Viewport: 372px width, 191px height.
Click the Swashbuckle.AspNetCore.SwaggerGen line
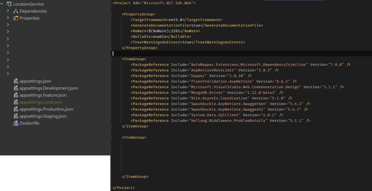coord(220,104)
